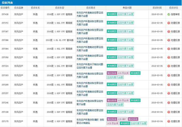Click red status icon in row 257246

169,103
